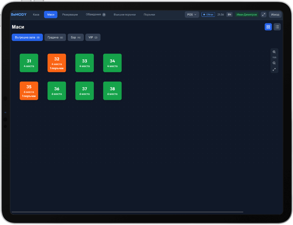Switch language to EN
The image size is (293, 225).
230,15
